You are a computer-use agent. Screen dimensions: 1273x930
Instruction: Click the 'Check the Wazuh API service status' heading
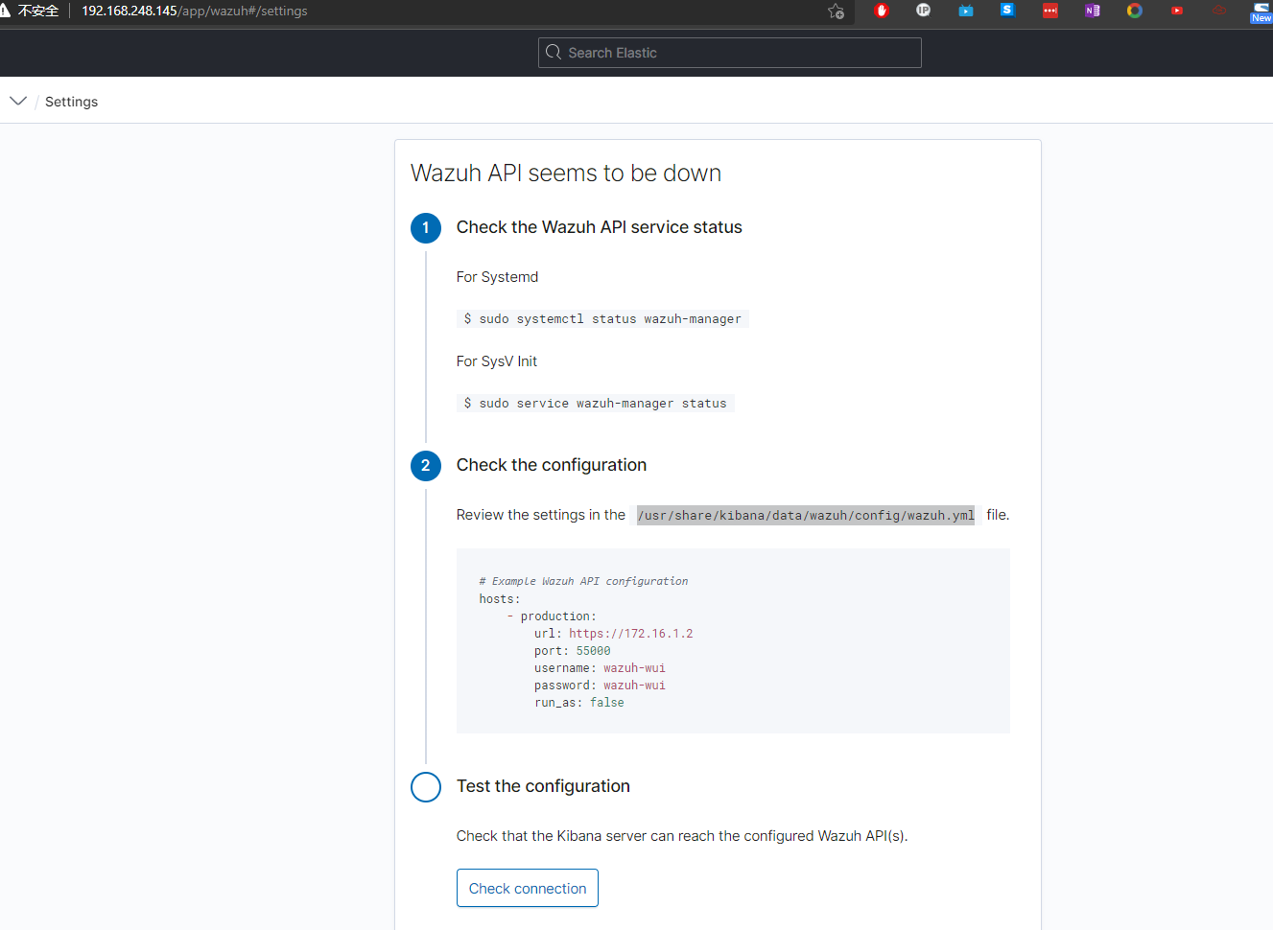click(x=600, y=227)
